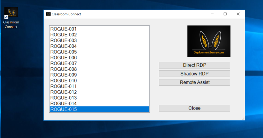Select the ROGUE-005 entry
Screen dimensions: 263x138
click(63, 52)
